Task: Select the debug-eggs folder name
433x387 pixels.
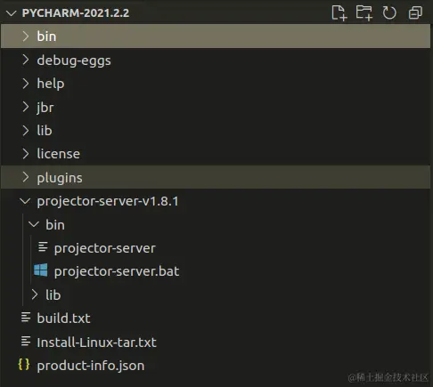Action: tap(74, 60)
